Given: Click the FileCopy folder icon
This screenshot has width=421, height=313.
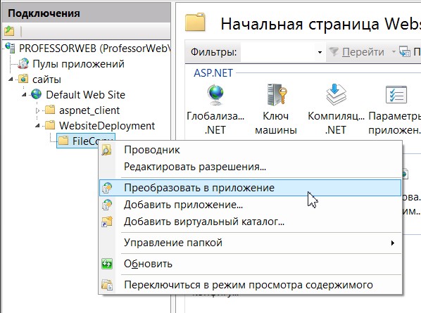Looking at the screenshot, I should (x=63, y=141).
